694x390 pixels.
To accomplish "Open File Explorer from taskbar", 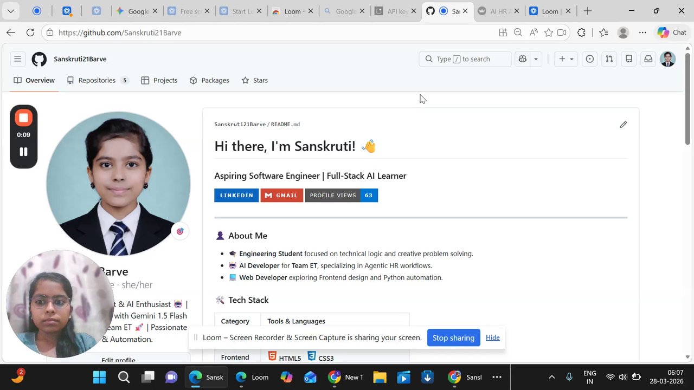I will pos(380,377).
